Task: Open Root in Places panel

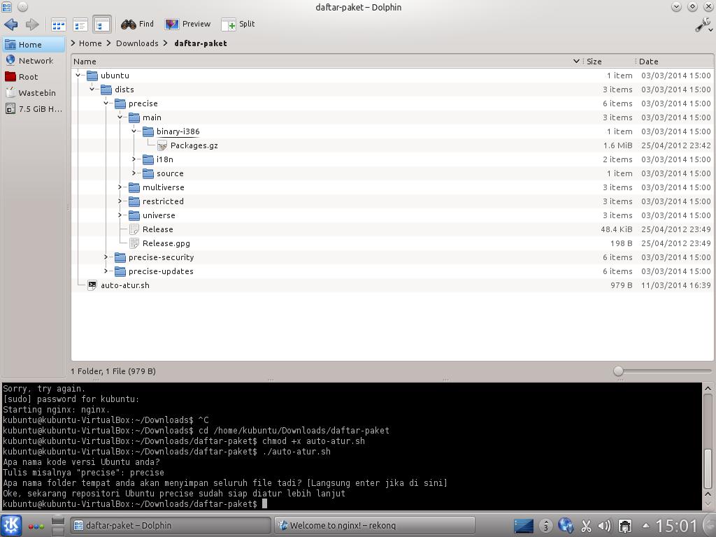Action: click(x=34, y=77)
